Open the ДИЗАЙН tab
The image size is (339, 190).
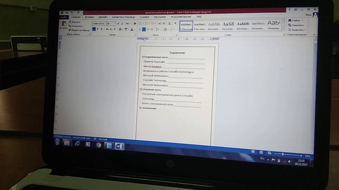pyautogui.click(x=103, y=17)
